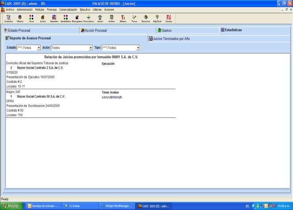293x210 pixels.
Task: Open the Juicios module icon
Action: pyautogui.click(x=100, y=18)
